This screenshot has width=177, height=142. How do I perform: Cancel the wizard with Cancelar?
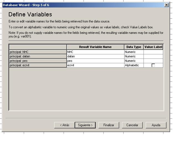132,125
